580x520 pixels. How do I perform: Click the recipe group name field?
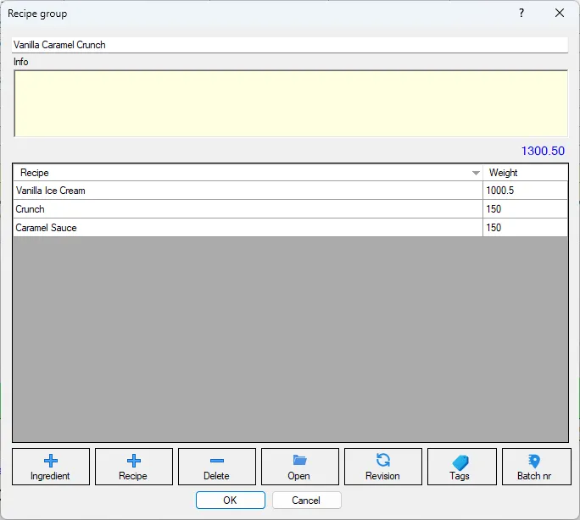pos(290,45)
